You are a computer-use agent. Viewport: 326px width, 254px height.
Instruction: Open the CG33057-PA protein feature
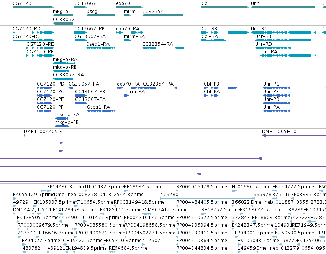(x=71, y=88)
